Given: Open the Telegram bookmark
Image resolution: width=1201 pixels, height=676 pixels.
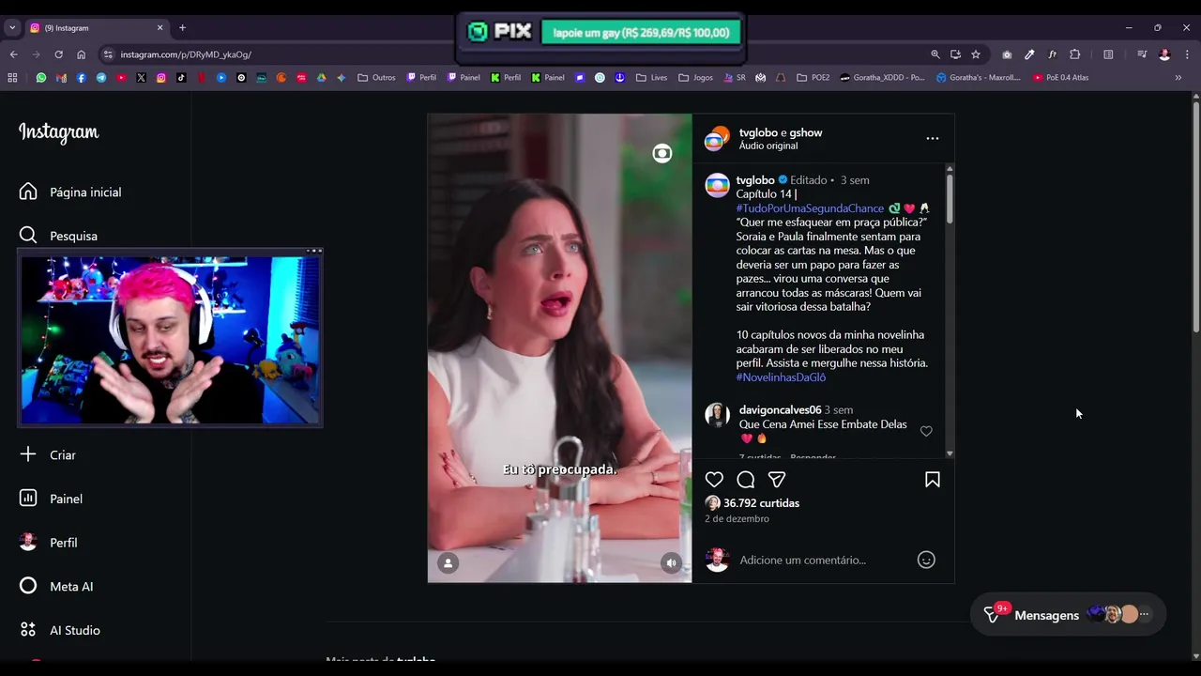Looking at the screenshot, I should click(101, 78).
